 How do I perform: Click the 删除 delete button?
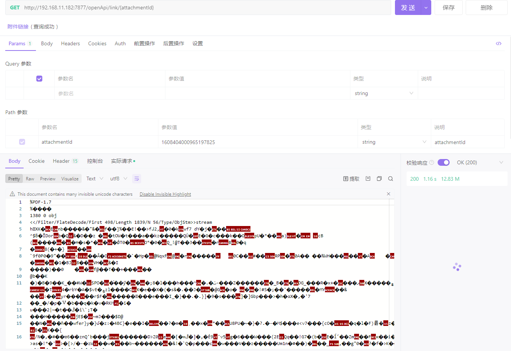[x=487, y=7]
